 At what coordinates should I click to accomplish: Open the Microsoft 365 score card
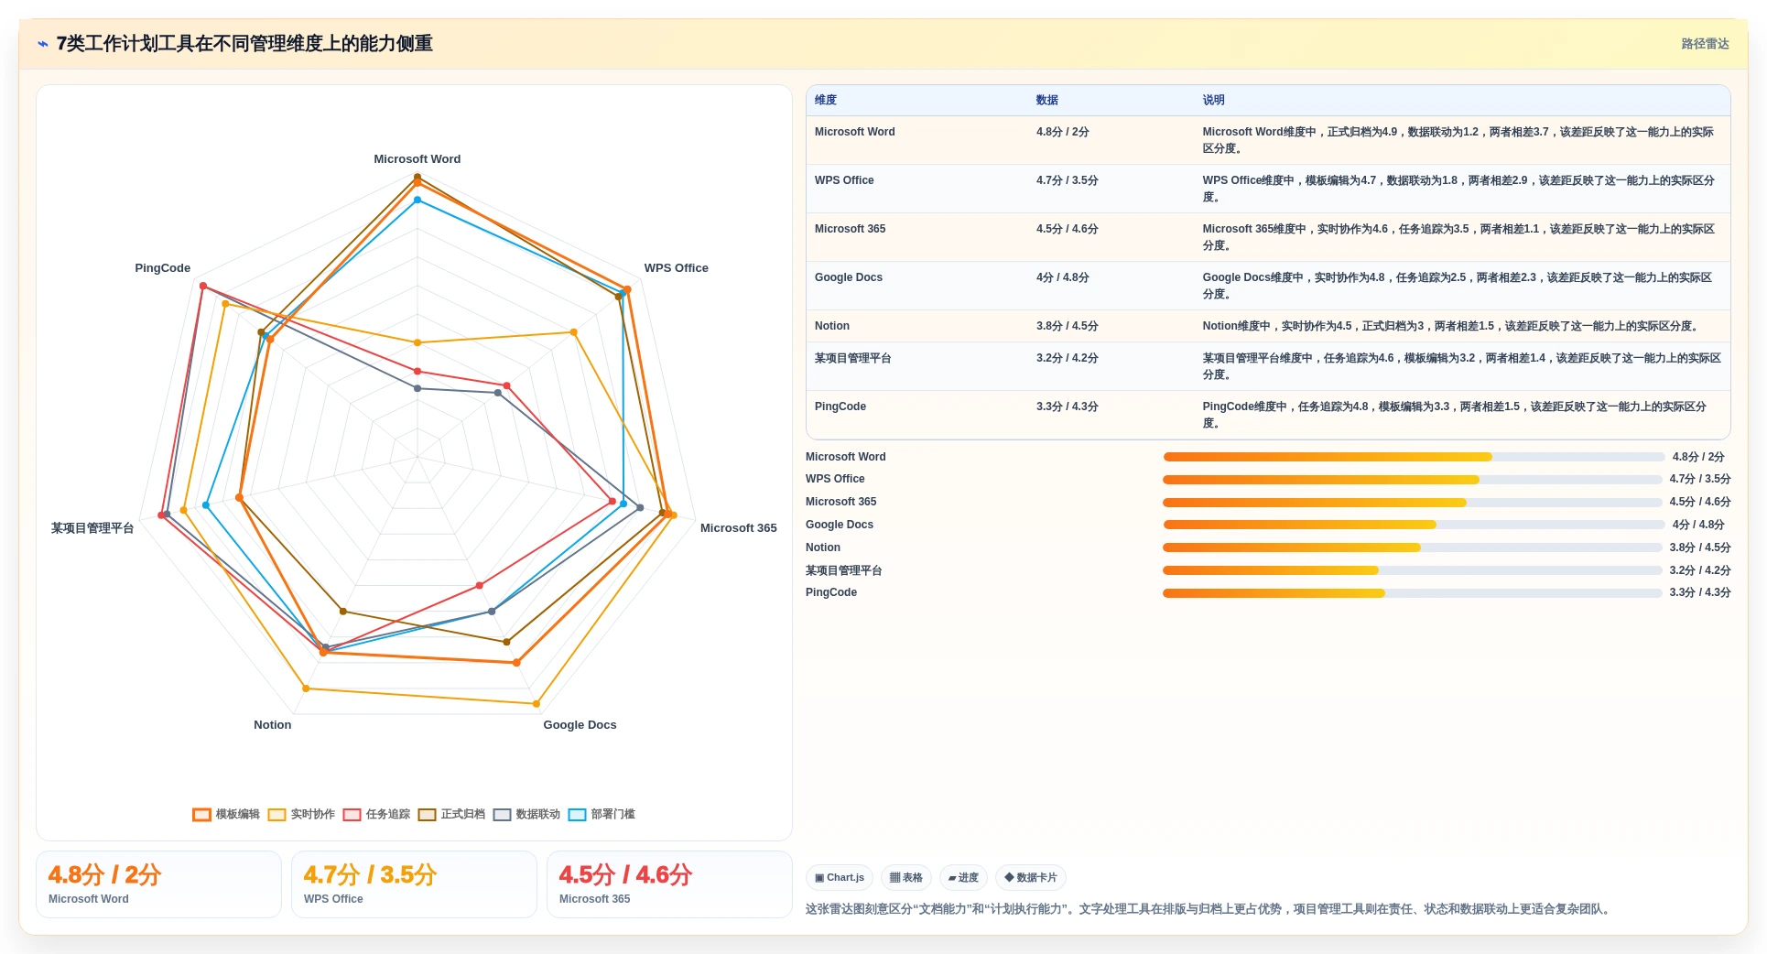(x=669, y=884)
